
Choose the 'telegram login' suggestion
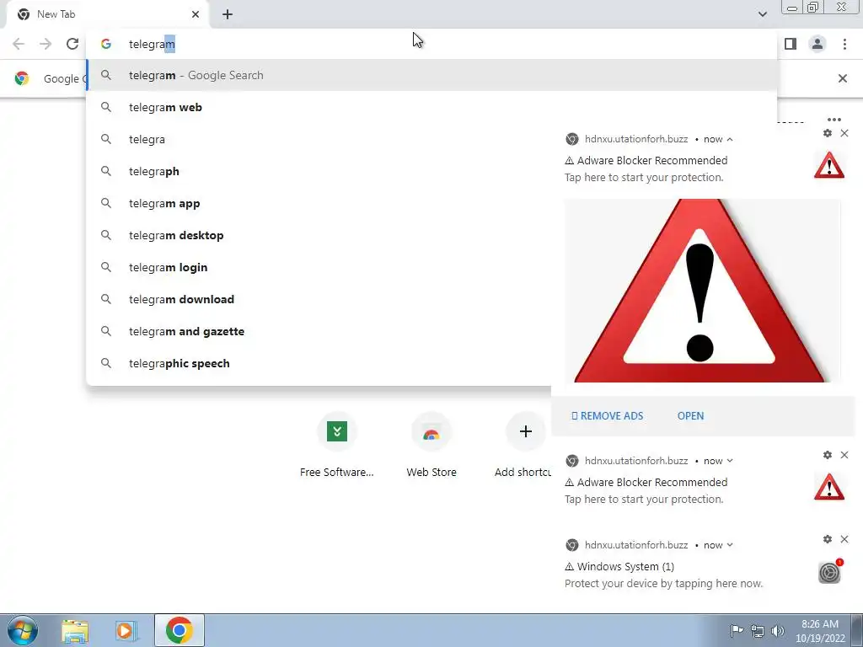(319, 267)
